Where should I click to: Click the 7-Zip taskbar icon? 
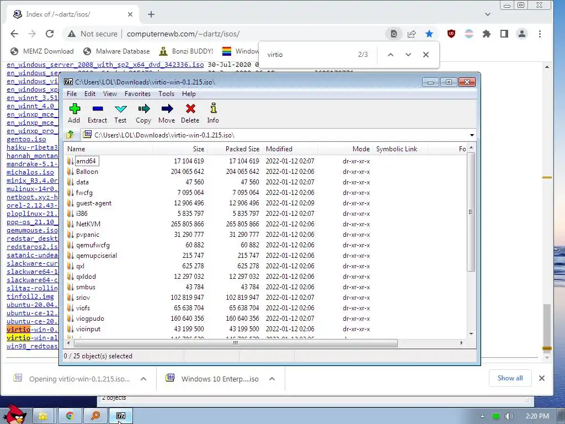tap(121, 416)
